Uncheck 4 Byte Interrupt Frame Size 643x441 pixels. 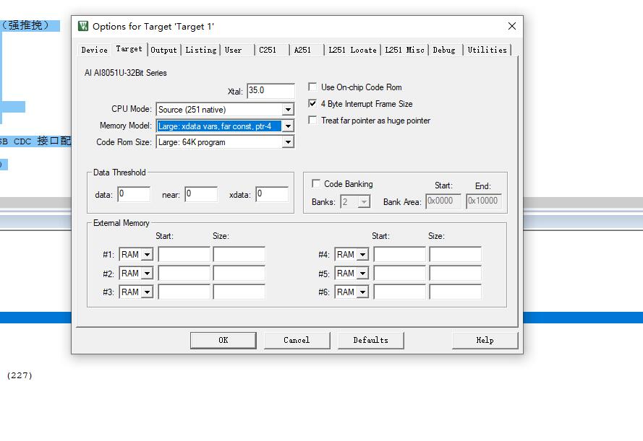click(312, 103)
